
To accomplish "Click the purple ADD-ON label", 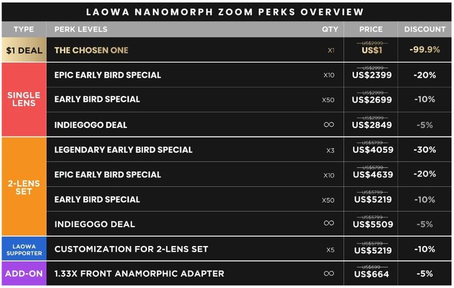I will [24, 273].
